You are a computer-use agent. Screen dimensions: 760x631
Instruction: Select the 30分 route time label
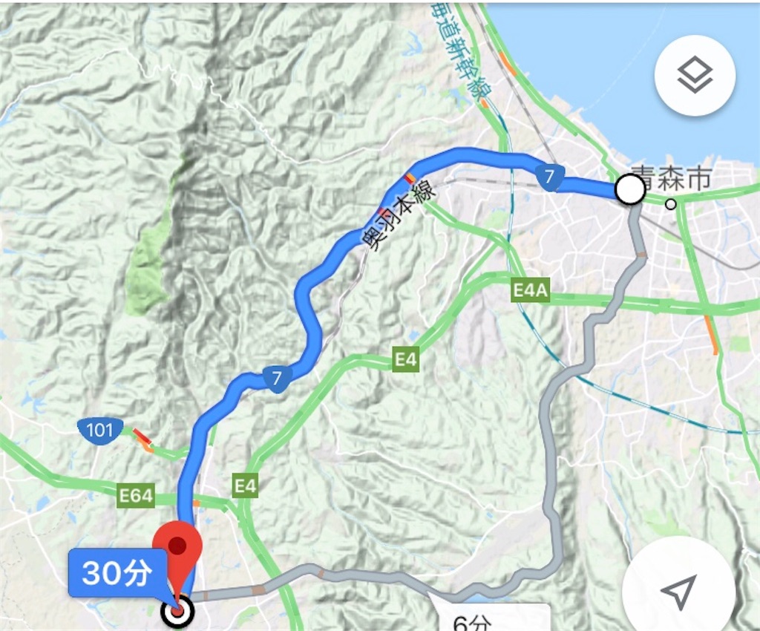point(117,573)
